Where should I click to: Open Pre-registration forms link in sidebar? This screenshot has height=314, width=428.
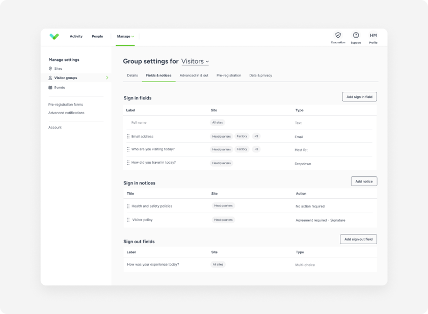[x=65, y=104]
